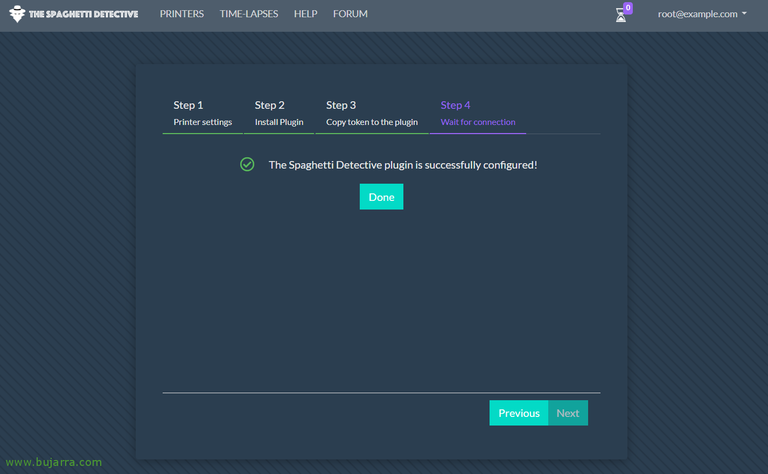
Task: Open the HELP link
Action: click(x=305, y=14)
